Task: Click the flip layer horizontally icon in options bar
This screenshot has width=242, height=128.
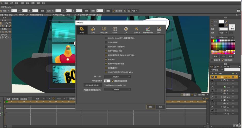Action: pos(125,11)
